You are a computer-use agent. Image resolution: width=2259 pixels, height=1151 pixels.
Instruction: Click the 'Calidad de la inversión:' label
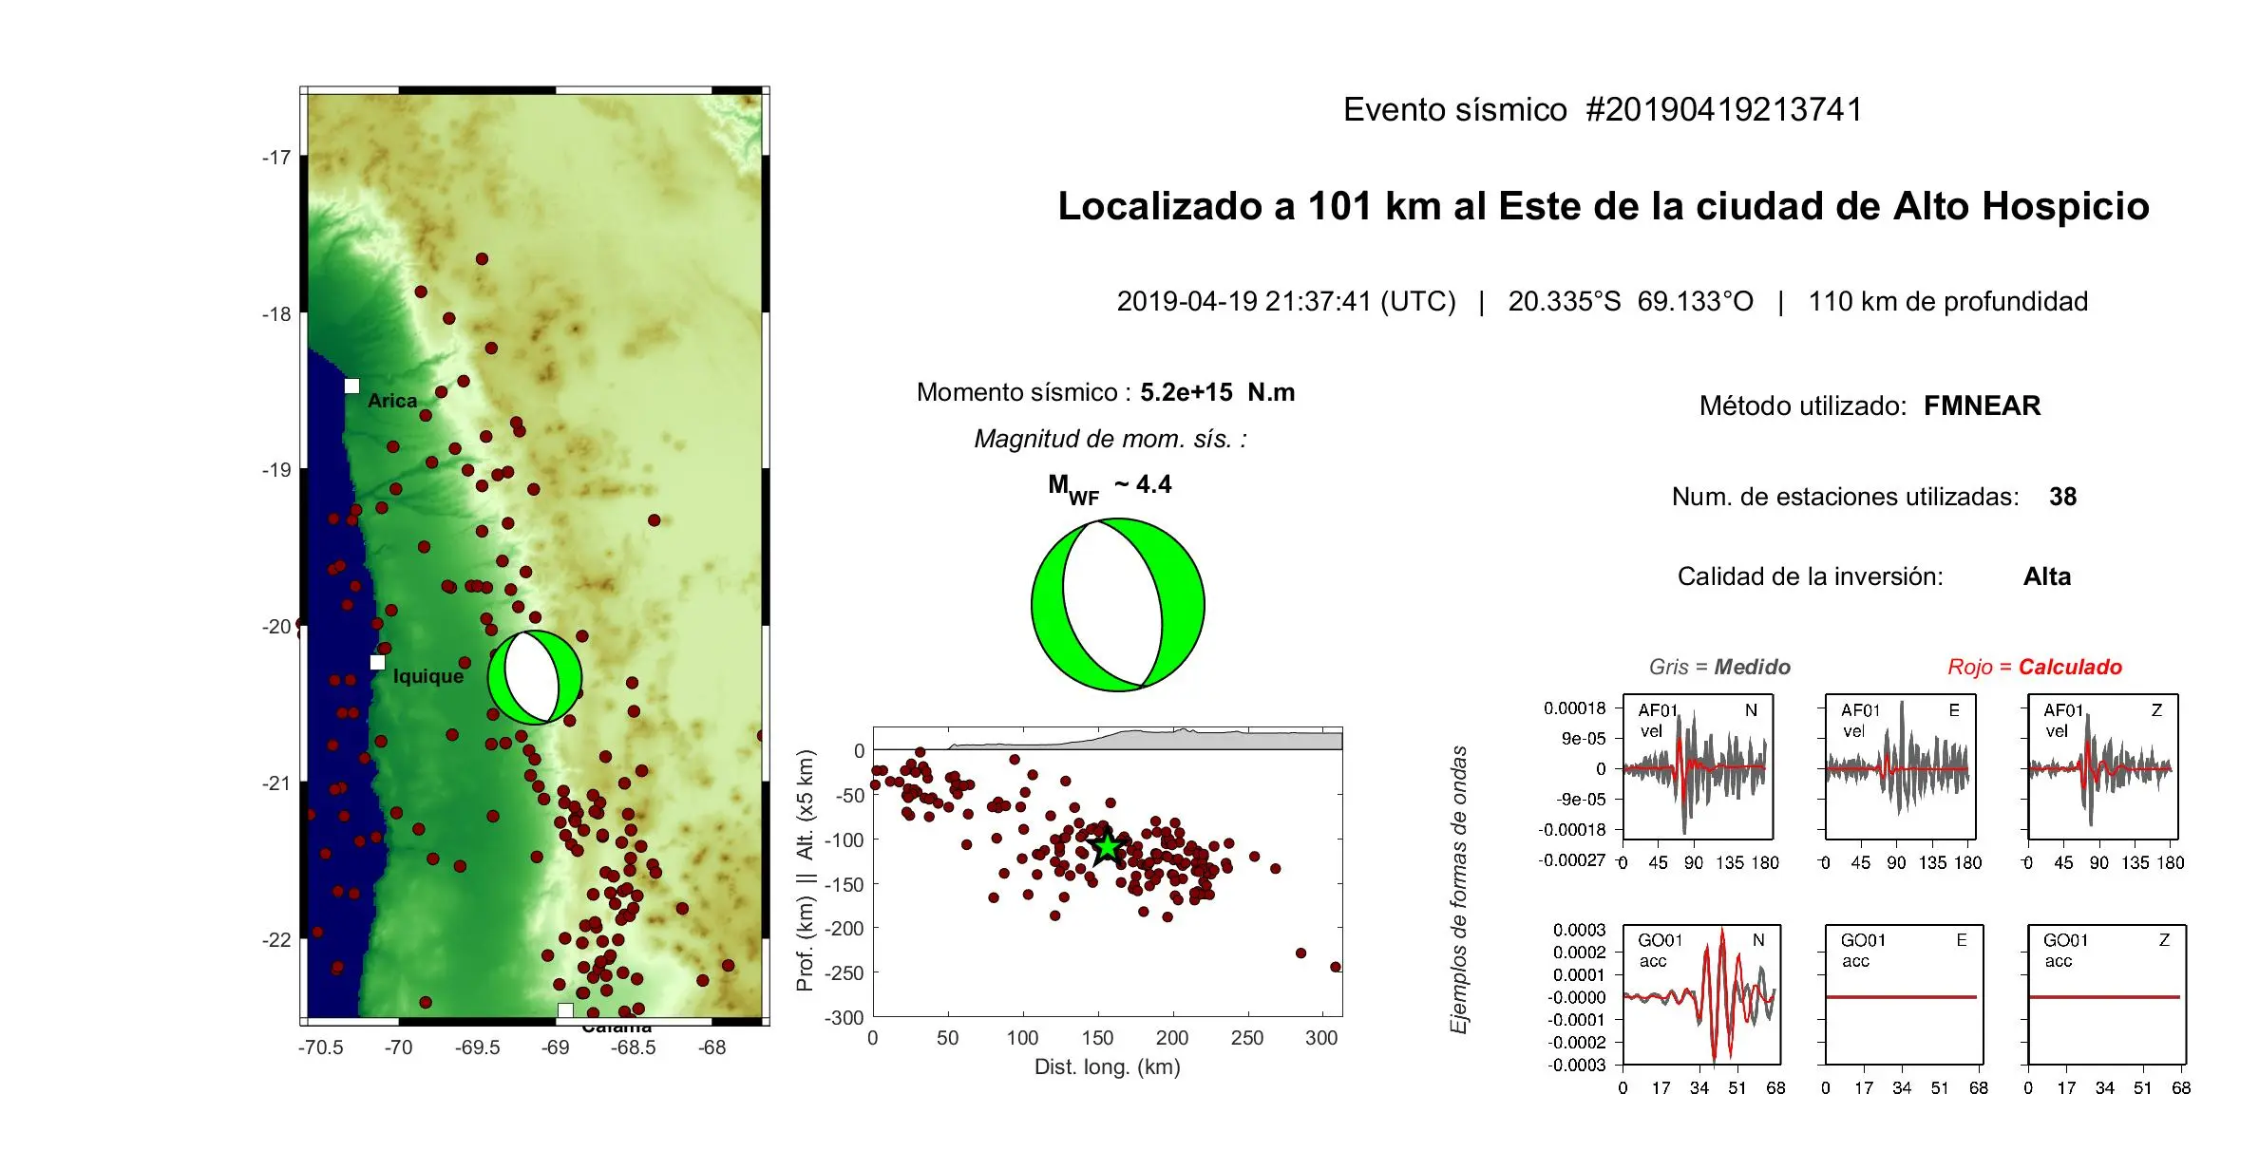coord(1811,576)
